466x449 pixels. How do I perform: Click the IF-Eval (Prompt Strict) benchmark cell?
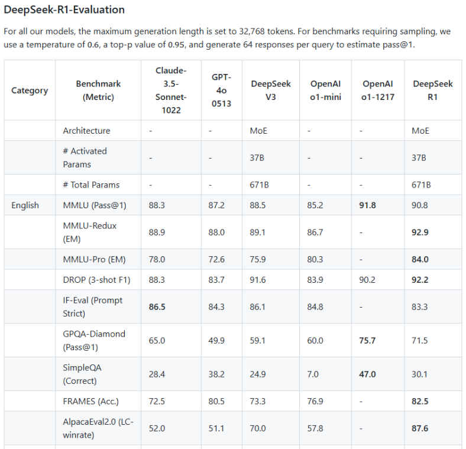(92, 306)
